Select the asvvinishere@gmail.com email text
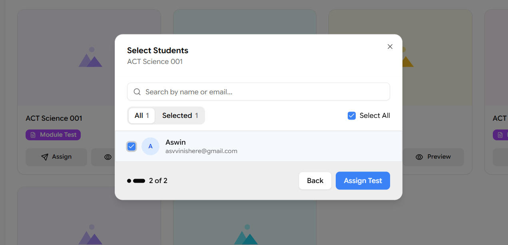This screenshot has height=245, width=508. point(201,151)
